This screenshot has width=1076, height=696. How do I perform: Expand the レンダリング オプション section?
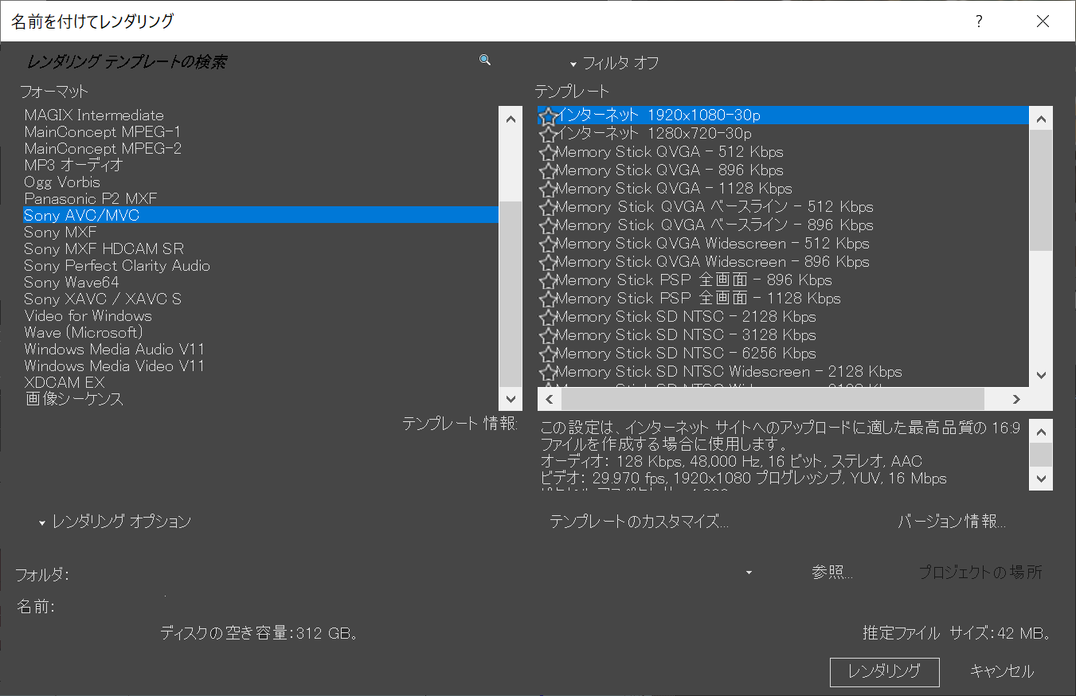[115, 522]
